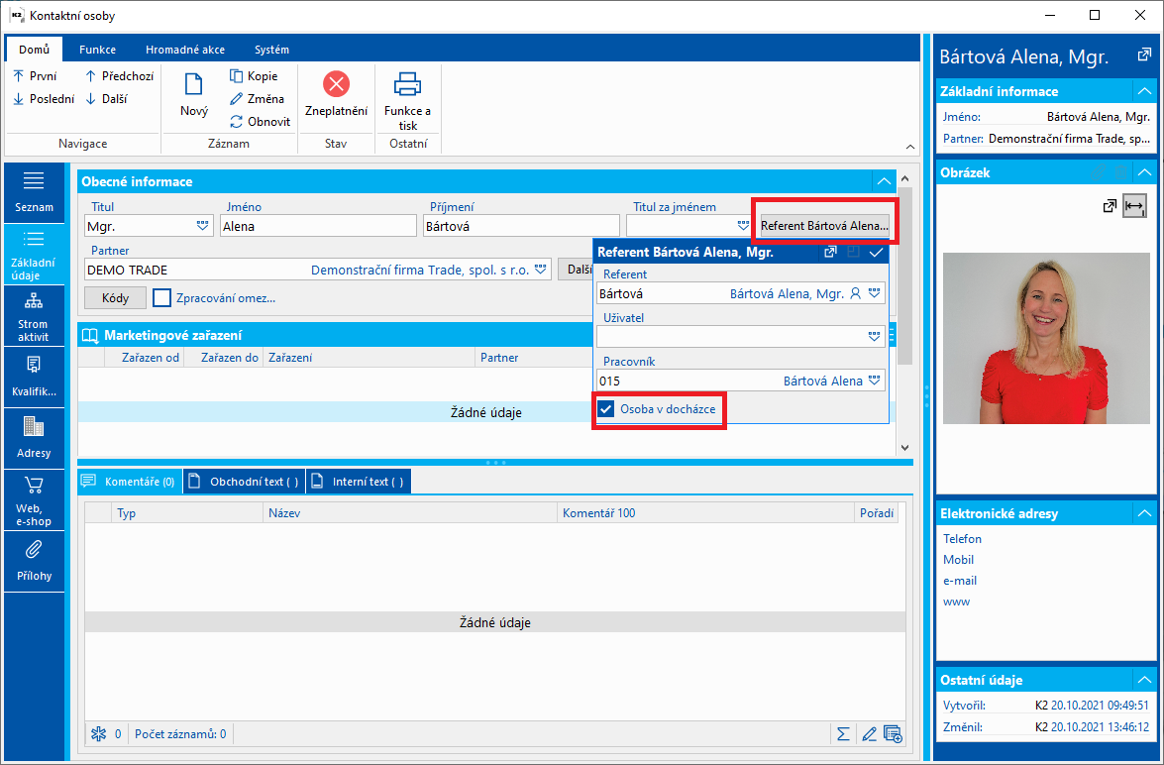Open the Pracovník lookup dropdown
1164x765 pixels.
(875, 382)
